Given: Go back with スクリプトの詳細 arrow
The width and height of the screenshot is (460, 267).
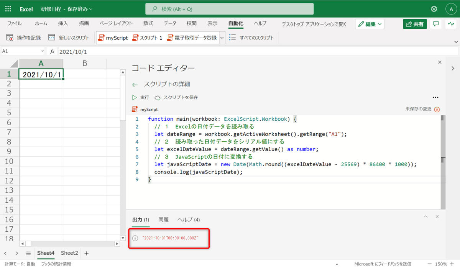Looking at the screenshot, I should coord(135,85).
